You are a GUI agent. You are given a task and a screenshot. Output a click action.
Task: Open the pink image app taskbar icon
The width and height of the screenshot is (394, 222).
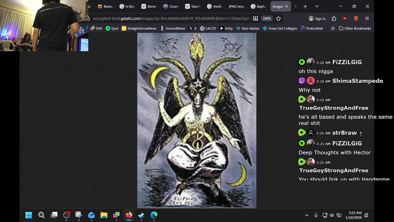pos(116,215)
